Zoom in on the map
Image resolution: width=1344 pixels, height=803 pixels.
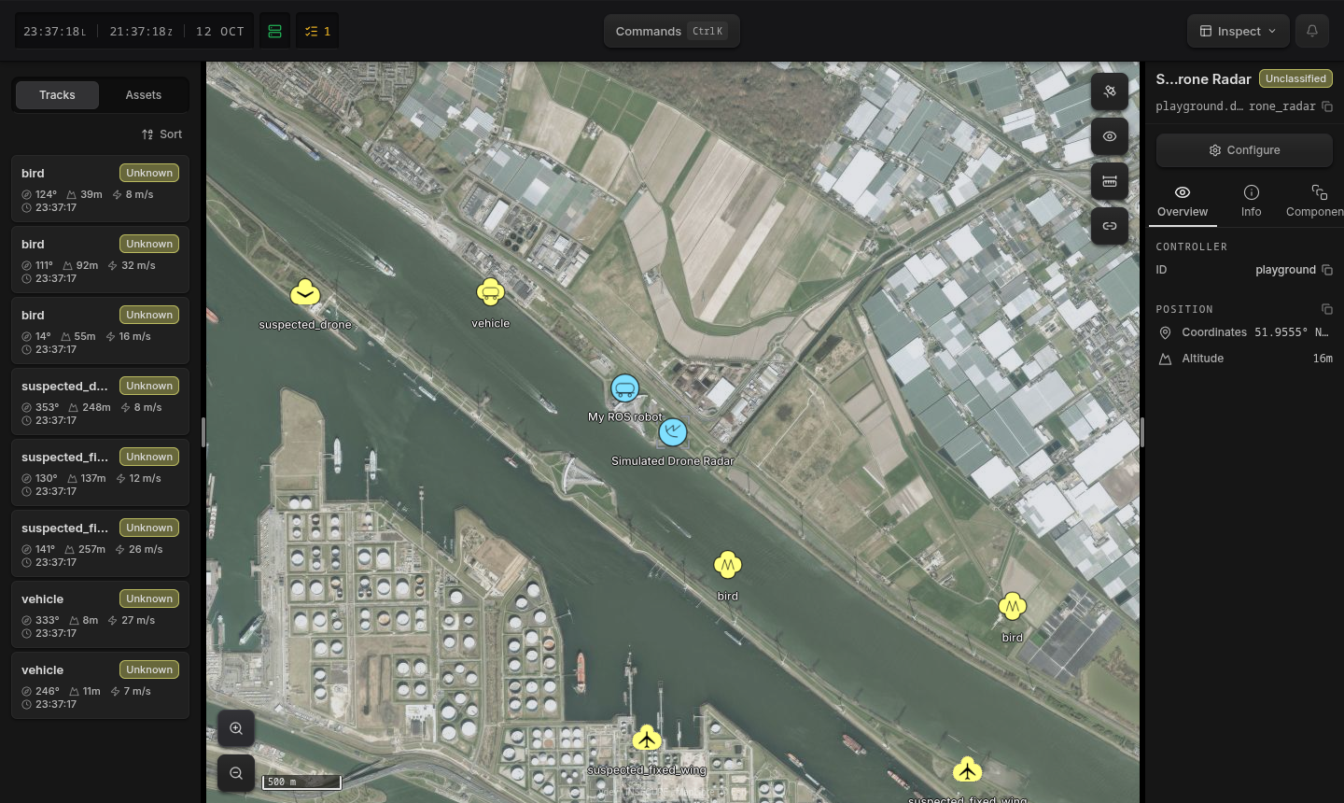pos(236,728)
